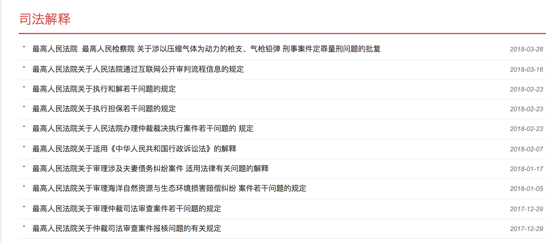This screenshot has height=243, width=556.
Task: Click bullet before 行政诉讼法 解释 entry
Action: click(24, 147)
